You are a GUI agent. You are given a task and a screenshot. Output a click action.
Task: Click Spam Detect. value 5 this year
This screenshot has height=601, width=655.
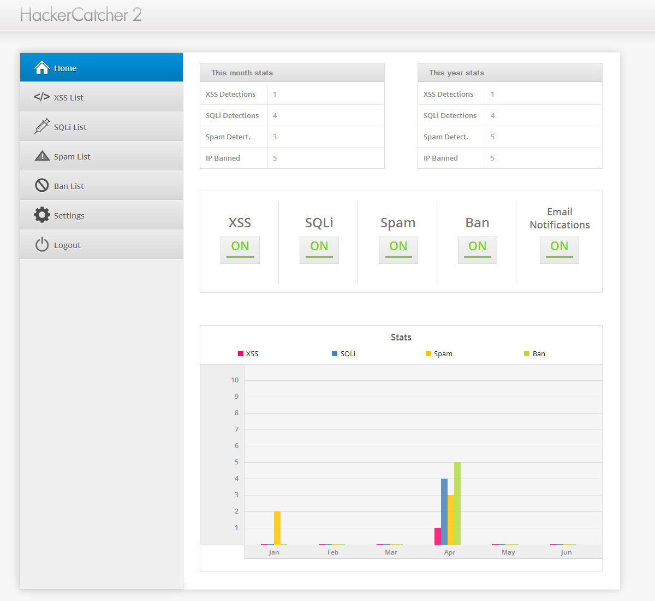(492, 137)
